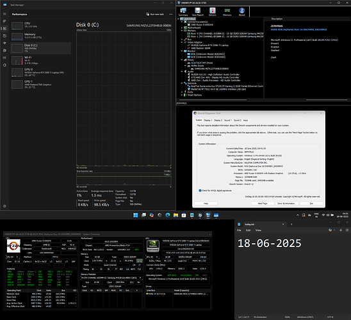Click NVIDIA logo in System Summary

point(153,246)
